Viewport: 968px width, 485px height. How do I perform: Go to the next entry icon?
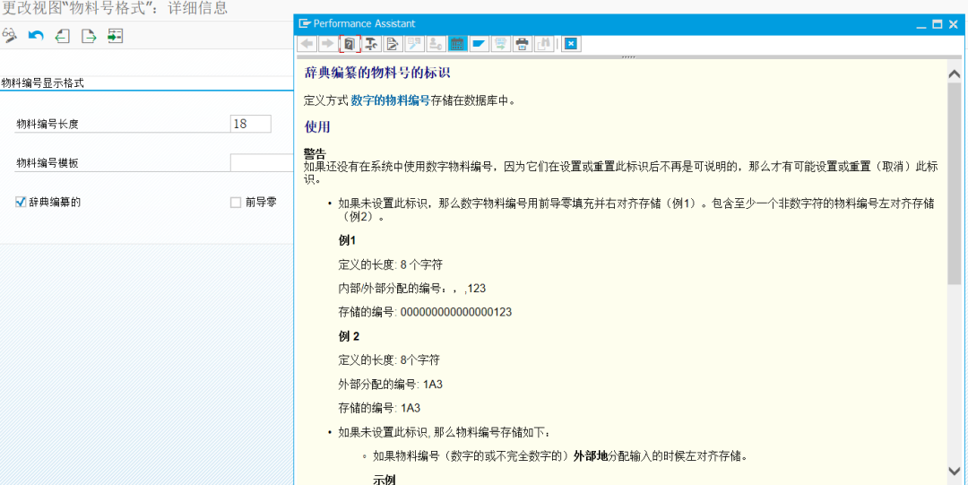tap(89, 36)
